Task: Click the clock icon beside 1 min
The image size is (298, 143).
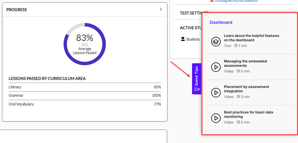Action: pyautogui.click(x=236, y=46)
